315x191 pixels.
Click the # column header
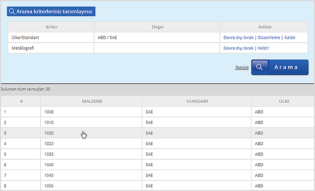(x=21, y=101)
